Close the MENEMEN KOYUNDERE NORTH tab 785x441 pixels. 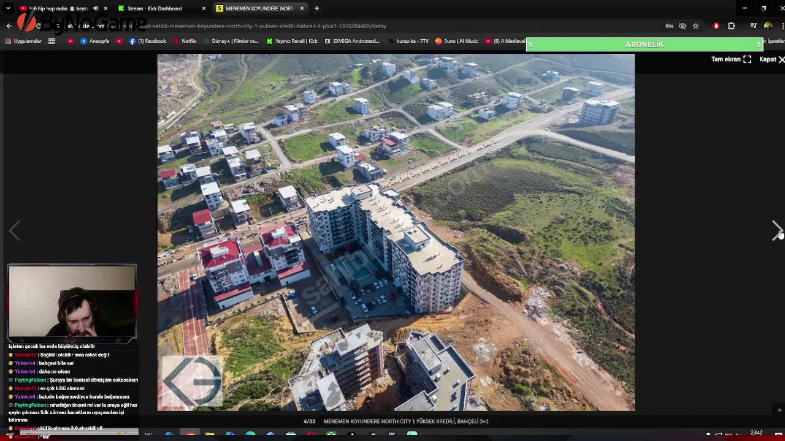(302, 9)
